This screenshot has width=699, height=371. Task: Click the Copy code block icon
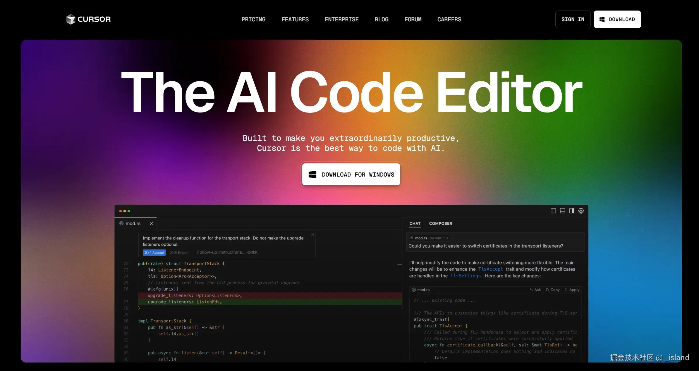point(552,290)
